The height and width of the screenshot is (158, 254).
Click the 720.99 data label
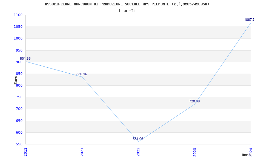(194, 101)
